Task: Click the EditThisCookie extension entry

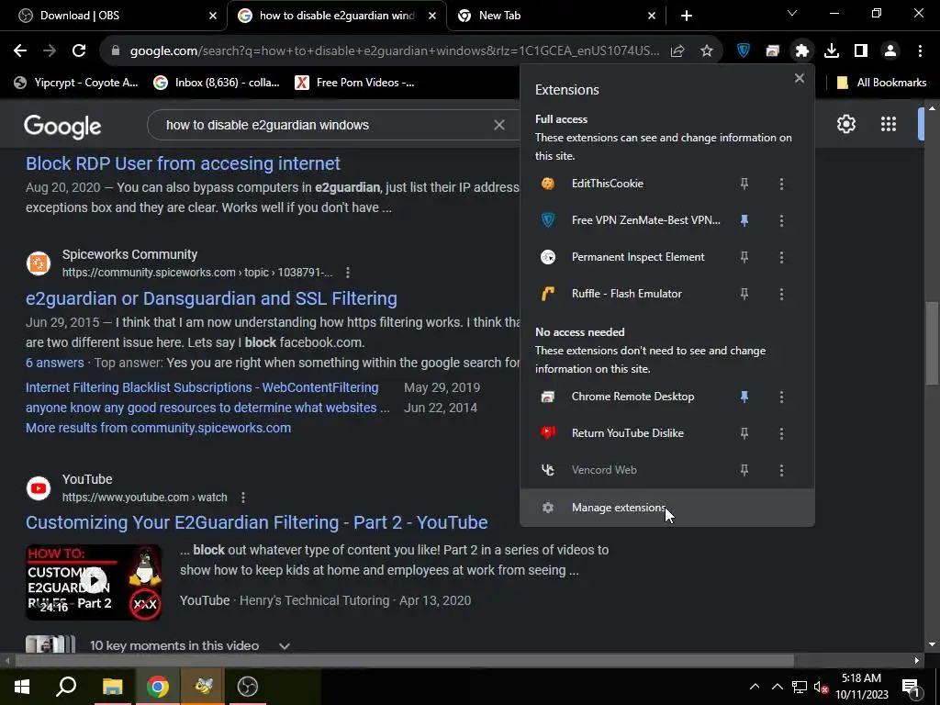Action: [628, 184]
